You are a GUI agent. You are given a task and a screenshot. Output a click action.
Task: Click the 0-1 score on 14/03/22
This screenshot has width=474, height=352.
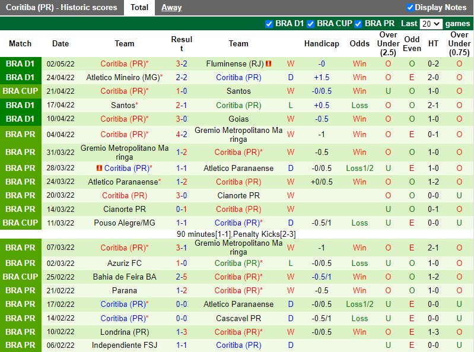[x=182, y=209]
